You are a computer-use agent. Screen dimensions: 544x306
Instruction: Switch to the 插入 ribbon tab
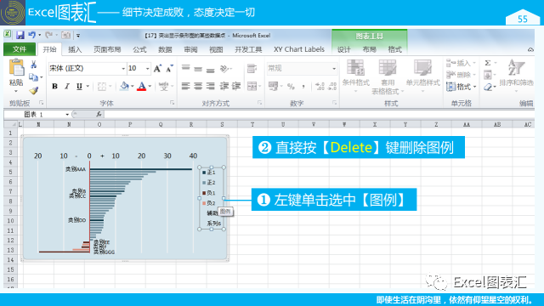pos(75,49)
